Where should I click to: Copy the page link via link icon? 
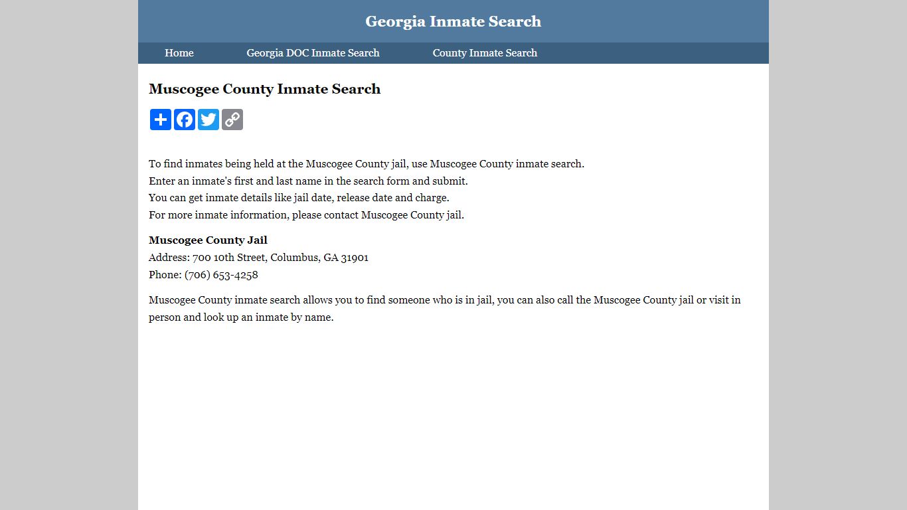pyautogui.click(x=232, y=120)
